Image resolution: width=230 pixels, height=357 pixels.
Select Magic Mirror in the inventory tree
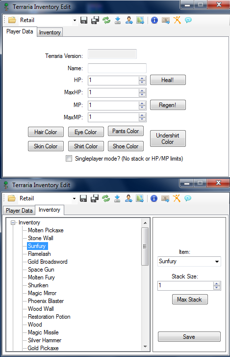42,293
